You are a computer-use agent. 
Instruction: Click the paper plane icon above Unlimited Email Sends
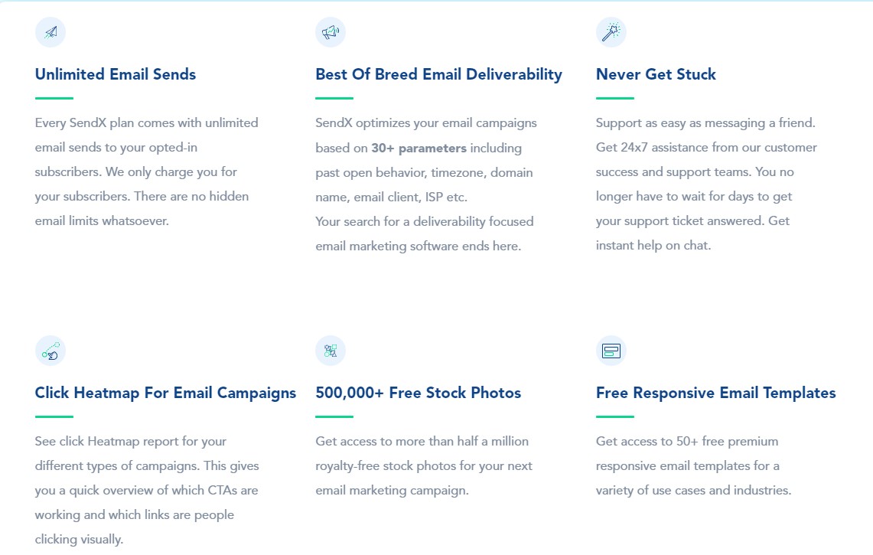pyautogui.click(x=50, y=32)
